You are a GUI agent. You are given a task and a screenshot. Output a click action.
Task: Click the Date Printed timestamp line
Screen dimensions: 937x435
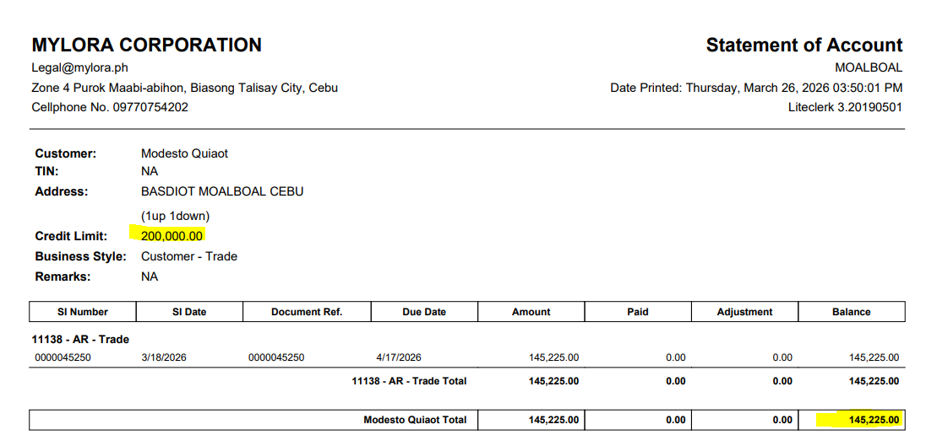pos(756,88)
